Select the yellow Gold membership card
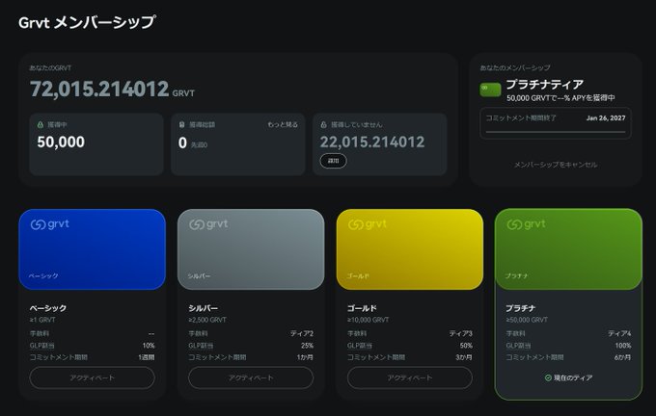Viewport: 656px width, 416px height. (410, 249)
